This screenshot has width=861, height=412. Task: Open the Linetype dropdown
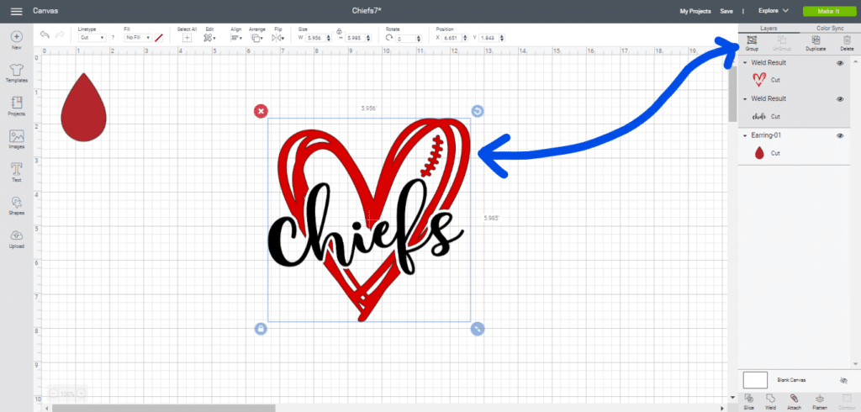click(x=92, y=38)
